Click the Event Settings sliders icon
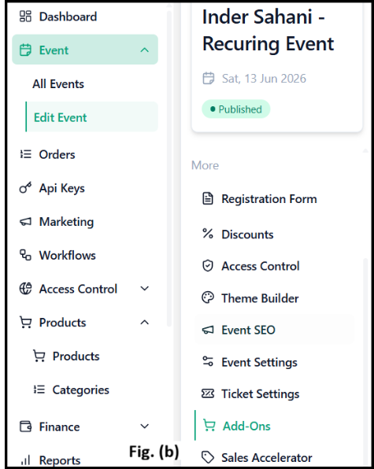 (208, 361)
